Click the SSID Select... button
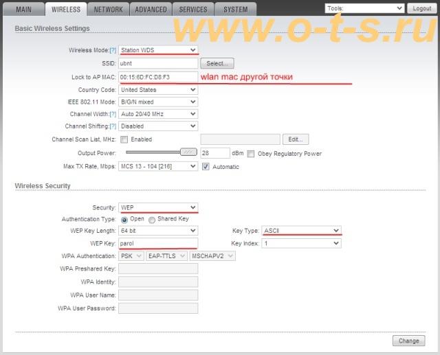 (x=217, y=63)
